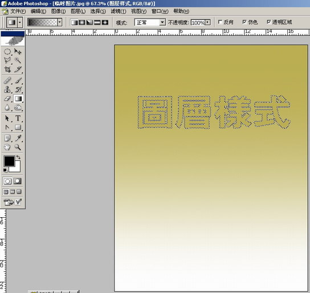Select the Eraser tool

[7, 99]
